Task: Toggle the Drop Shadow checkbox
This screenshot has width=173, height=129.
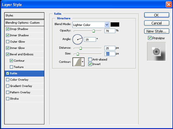Action: [8, 29]
